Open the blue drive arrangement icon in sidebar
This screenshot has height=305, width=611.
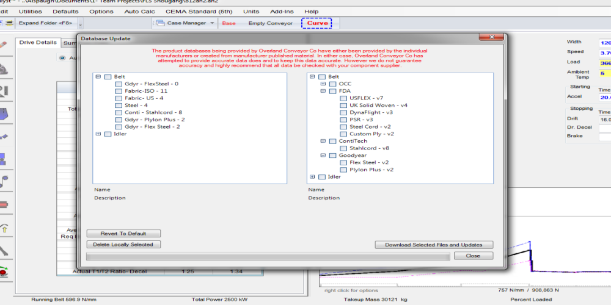(3, 159)
